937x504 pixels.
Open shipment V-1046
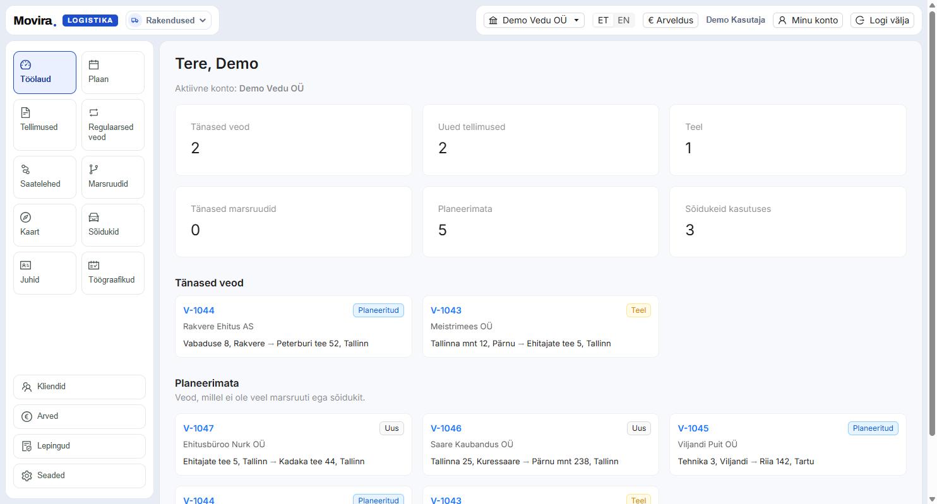446,428
